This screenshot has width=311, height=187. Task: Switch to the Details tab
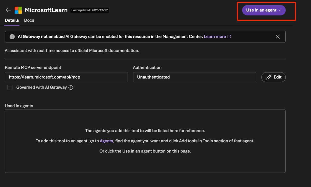pos(12,20)
